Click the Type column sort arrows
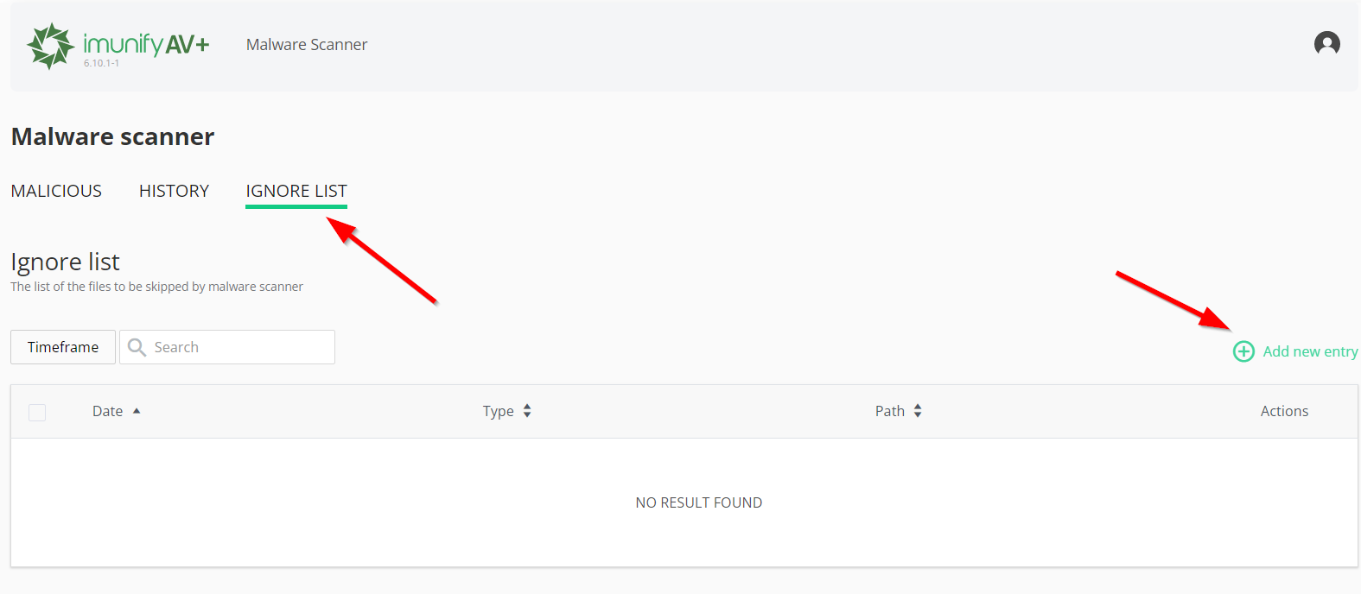 pos(527,411)
